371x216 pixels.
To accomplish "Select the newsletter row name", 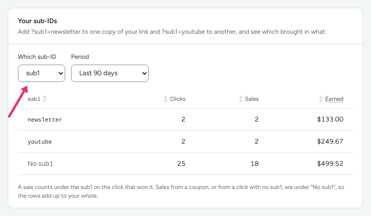I will (x=45, y=120).
